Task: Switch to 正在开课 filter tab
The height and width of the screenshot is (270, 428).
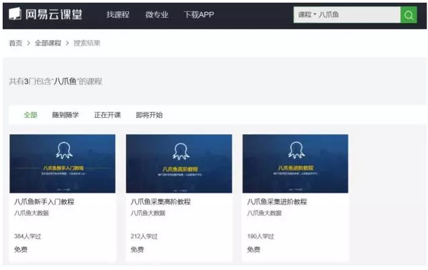Action: point(107,115)
